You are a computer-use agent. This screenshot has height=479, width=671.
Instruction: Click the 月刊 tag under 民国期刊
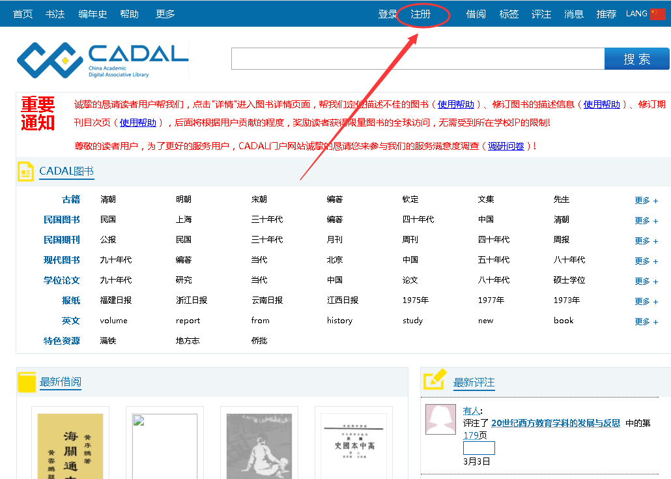point(335,240)
